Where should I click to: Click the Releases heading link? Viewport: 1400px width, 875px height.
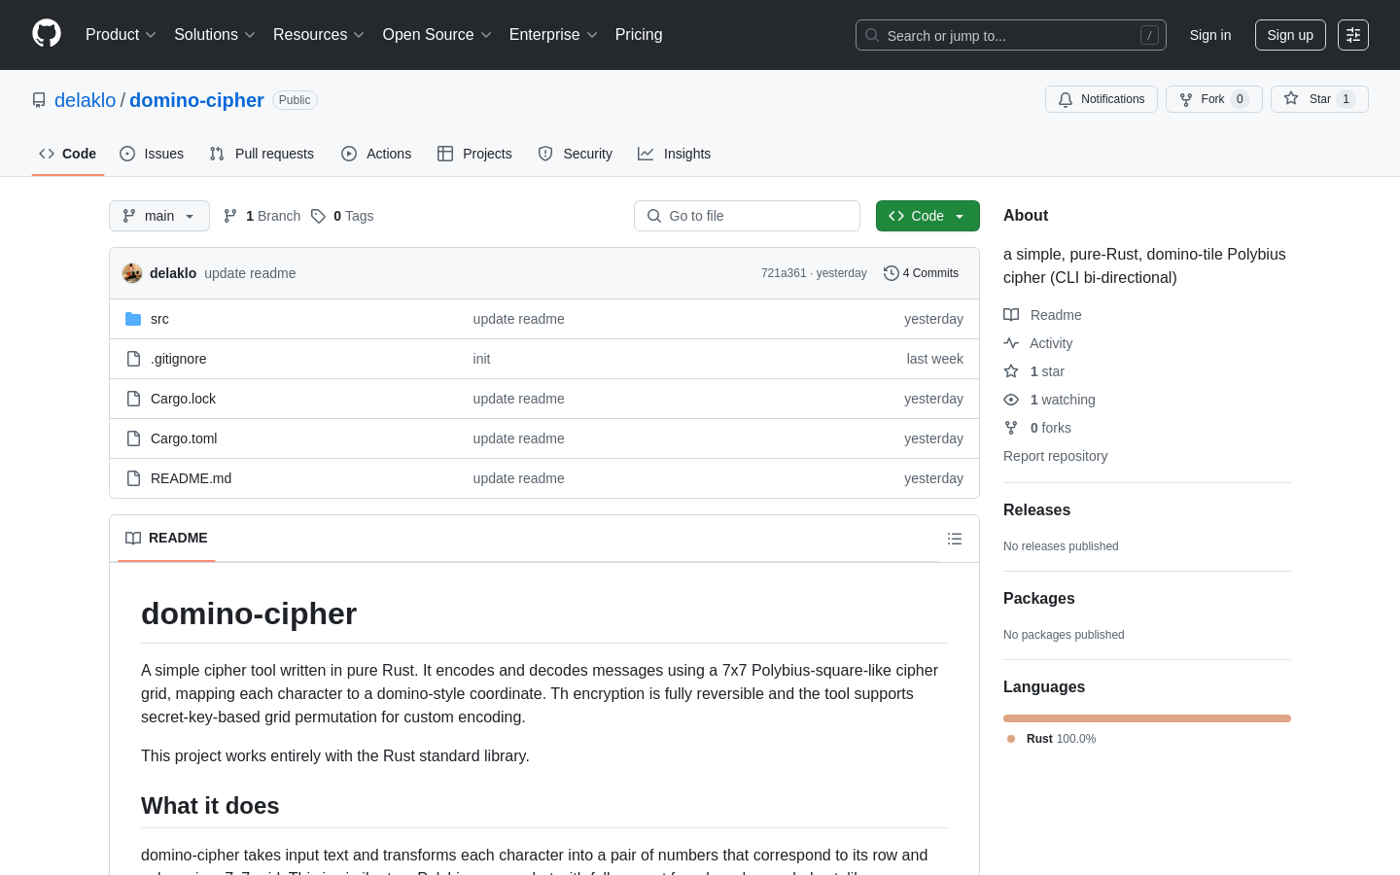pyautogui.click(x=1036, y=510)
